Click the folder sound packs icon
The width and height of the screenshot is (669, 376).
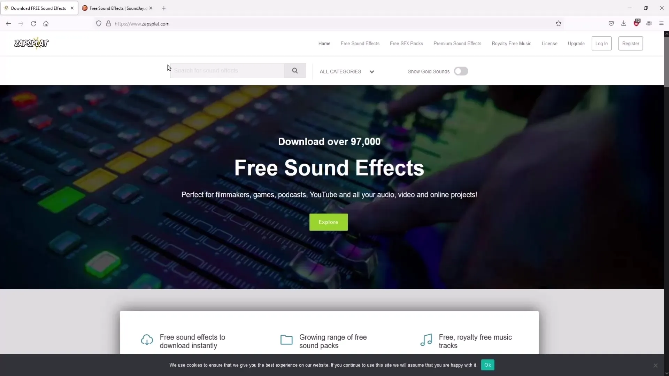tap(286, 340)
